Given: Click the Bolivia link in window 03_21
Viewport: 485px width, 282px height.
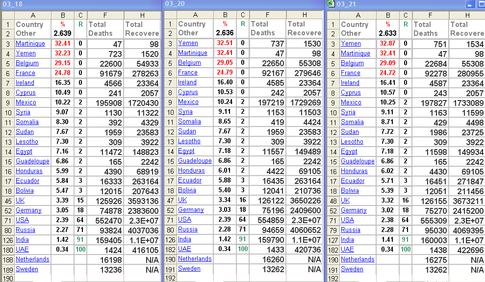Looking at the screenshot, I should [350, 190].
